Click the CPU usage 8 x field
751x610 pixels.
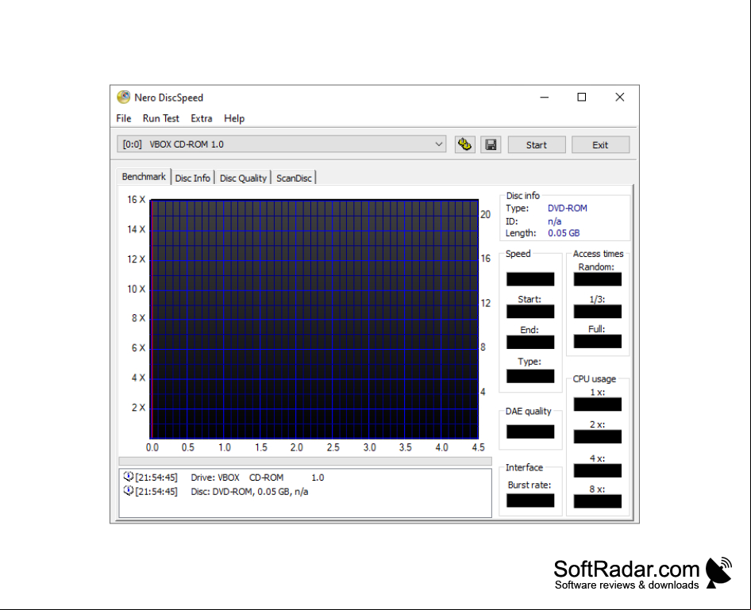598,501
